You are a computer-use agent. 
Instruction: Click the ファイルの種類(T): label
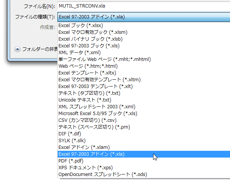coord(35,17)
